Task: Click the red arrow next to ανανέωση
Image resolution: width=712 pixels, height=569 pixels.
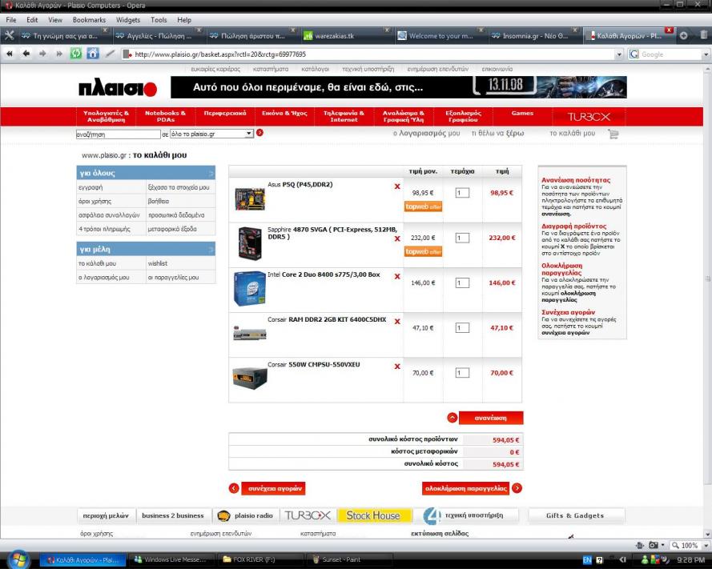Action: [453, 418]
